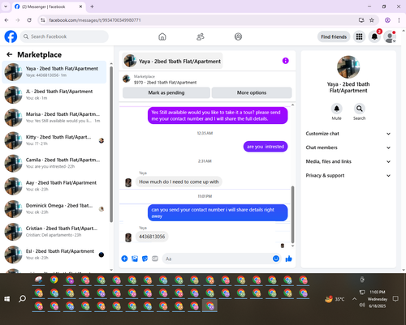Screen dimensions: 406x325
Task: Open Chrome profile icon in toolbar
Action: coord(387,20)
